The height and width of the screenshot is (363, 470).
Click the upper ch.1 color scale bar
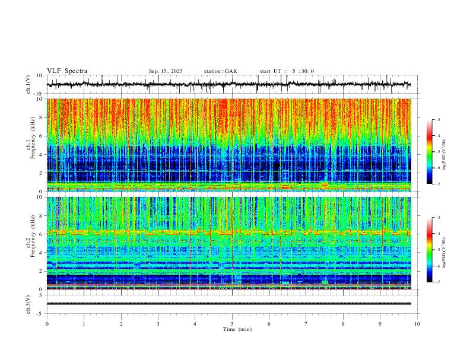(x=430, y=152)
